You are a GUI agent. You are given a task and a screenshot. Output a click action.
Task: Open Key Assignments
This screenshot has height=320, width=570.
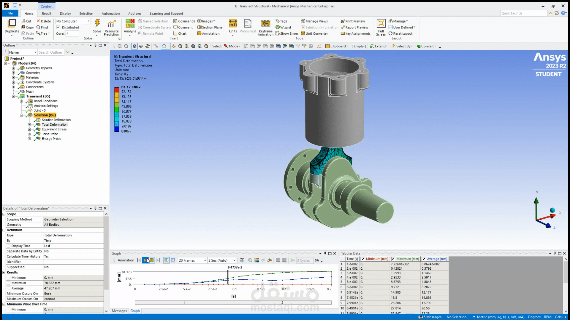pos(356,33)
